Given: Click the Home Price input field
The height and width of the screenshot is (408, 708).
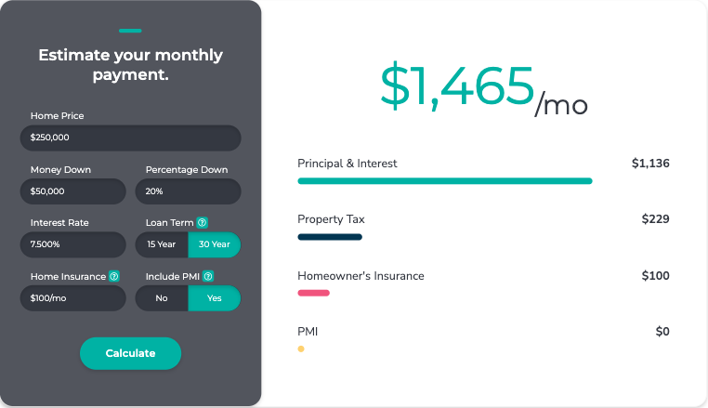Looking at the screenshot, I should point(130,138).
